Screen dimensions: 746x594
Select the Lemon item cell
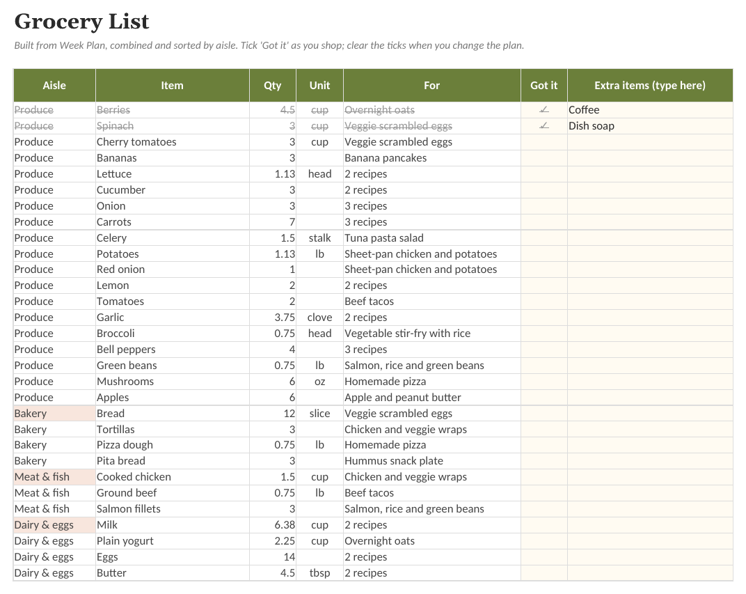click(x=172, y=286)
